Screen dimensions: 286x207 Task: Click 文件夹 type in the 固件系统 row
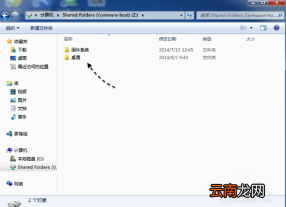[x=209, y=50]
